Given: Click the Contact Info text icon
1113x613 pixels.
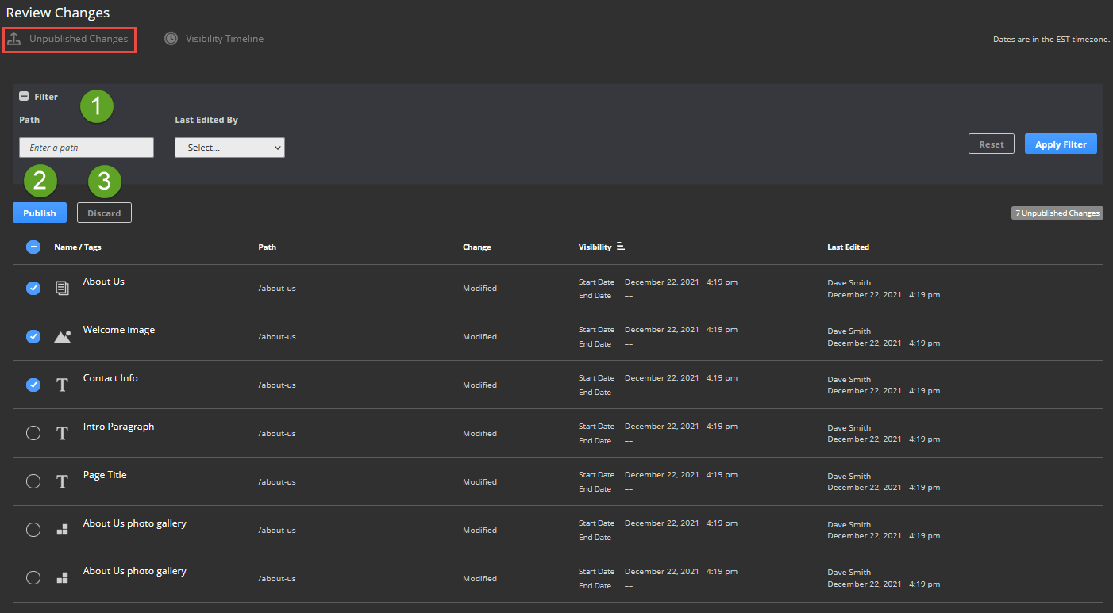Looking at the screenshot, I should tap(62, 385).
